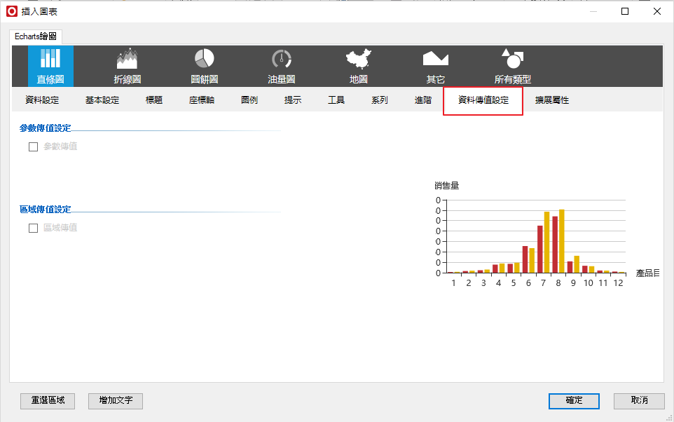Toggle the 區域傳值 checkbox

coord(33,229)
